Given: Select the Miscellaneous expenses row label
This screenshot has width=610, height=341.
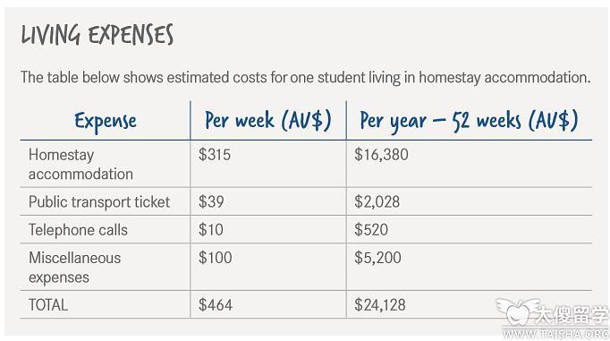Looking at the screenshot, I should tap(75, 268).
